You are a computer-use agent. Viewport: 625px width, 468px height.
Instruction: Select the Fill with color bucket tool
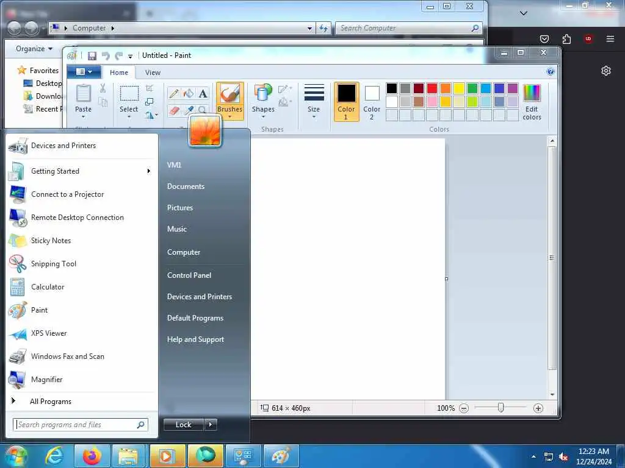(188, 94)
